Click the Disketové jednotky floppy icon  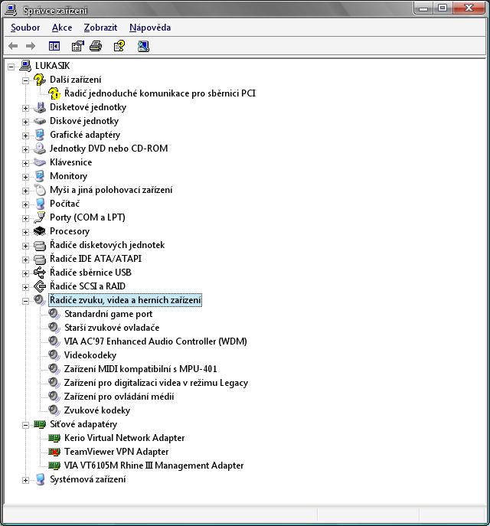tap(40, 107)
